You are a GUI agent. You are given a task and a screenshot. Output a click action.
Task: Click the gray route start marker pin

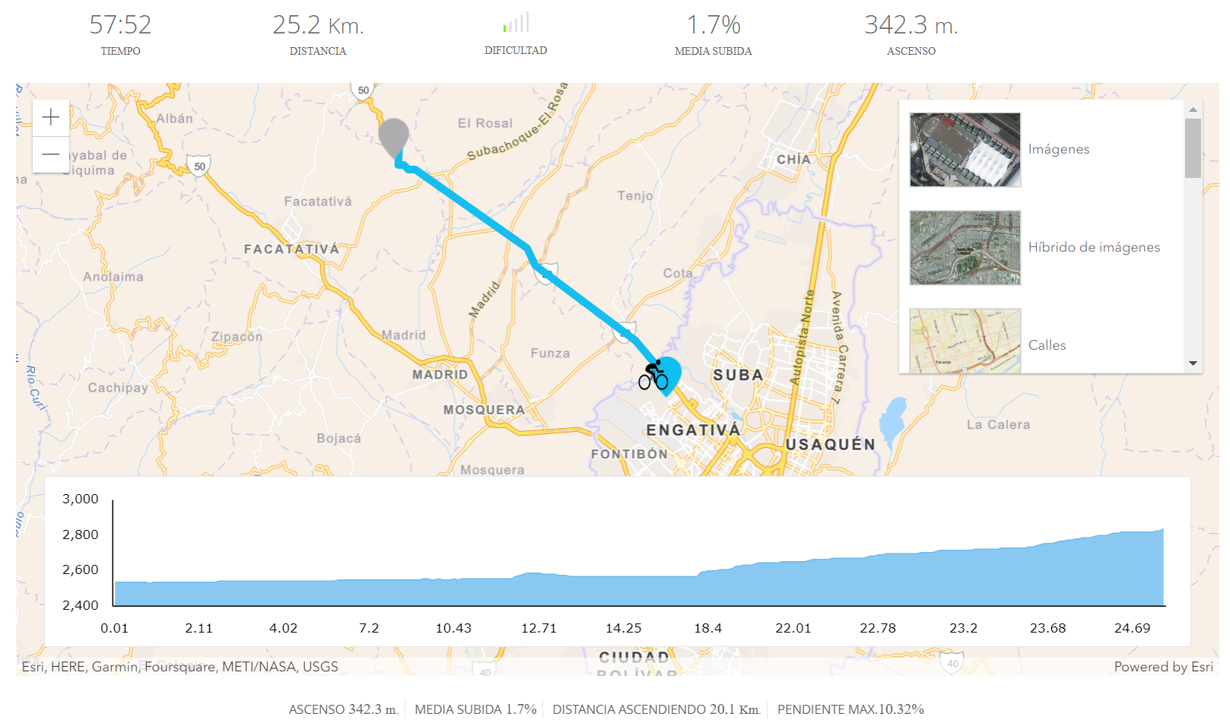[393, 137]
